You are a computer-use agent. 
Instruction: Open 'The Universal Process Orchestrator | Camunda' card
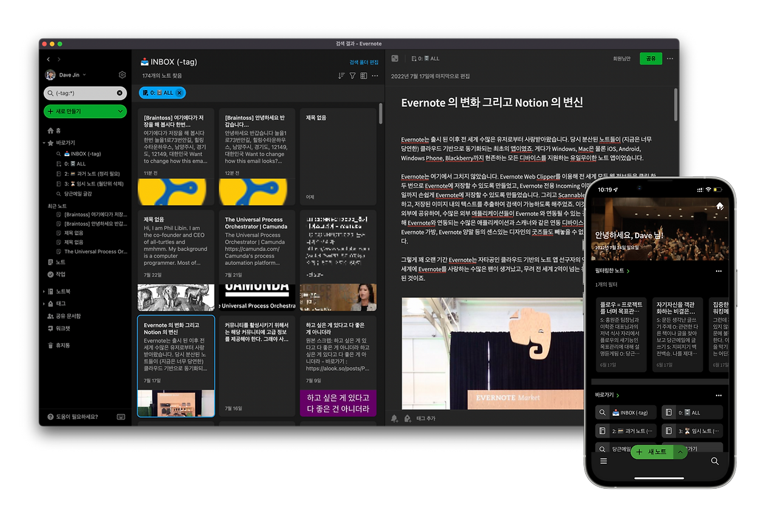click(x=257, y=261)
